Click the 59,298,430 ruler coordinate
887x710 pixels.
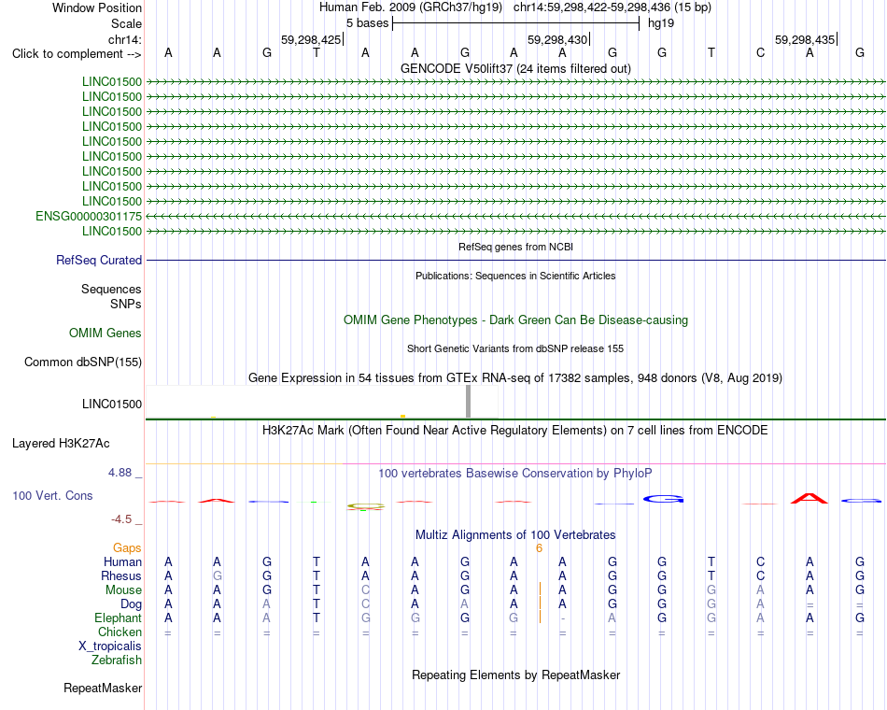(x=557, y=39)
